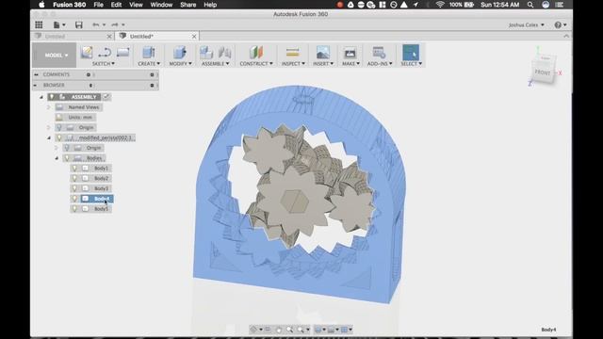Click the Modify press pull icon
This screenshot has width=603, height=339.
180,53
